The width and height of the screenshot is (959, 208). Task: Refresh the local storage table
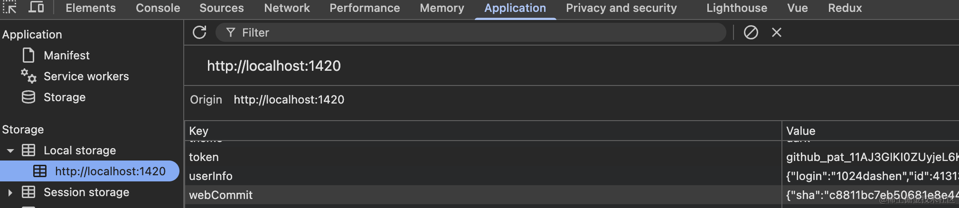pyautogui.click(x=199, y=32)
